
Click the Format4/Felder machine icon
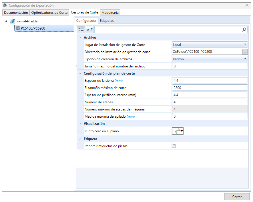[x=12, y=21]
